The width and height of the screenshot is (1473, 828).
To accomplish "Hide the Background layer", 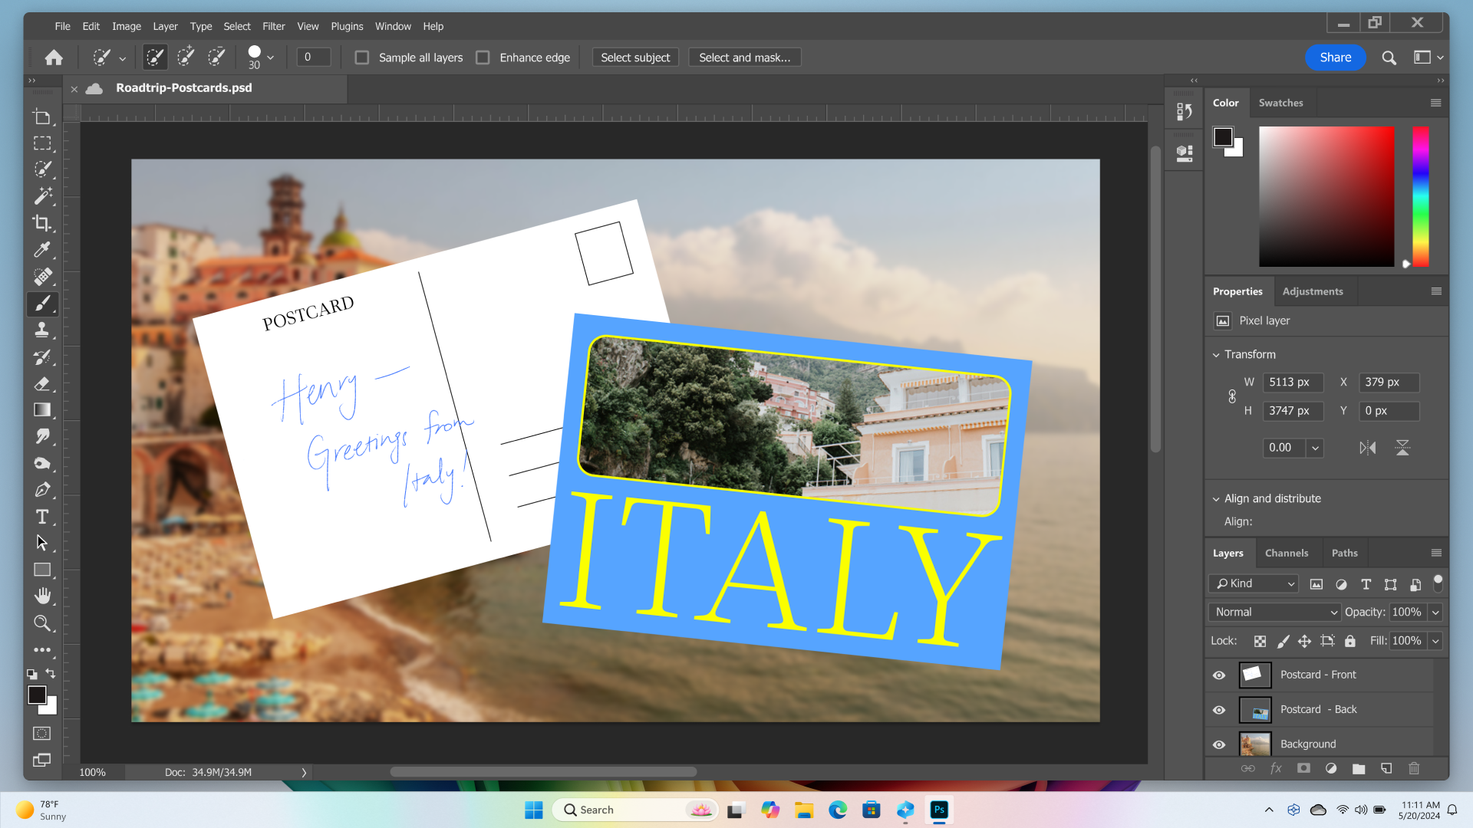I will 1219,744.
